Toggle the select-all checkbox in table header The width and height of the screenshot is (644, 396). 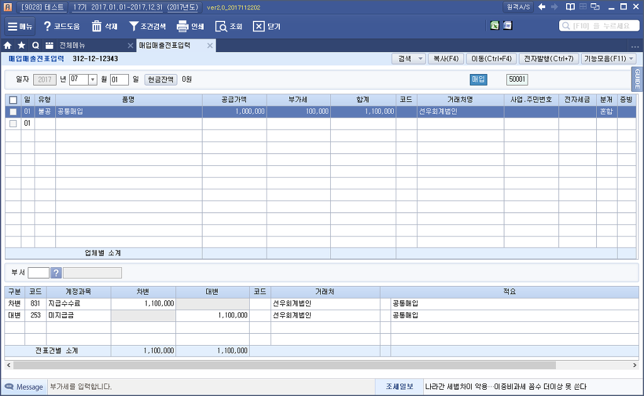coord(13,100)
